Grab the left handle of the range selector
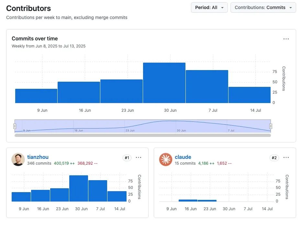Screen dimensions: 301x227 coord(15,126)
